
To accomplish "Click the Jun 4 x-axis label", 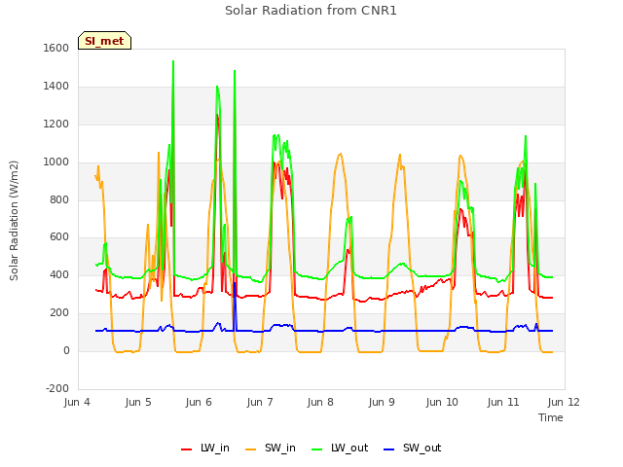I will point(77,402).
